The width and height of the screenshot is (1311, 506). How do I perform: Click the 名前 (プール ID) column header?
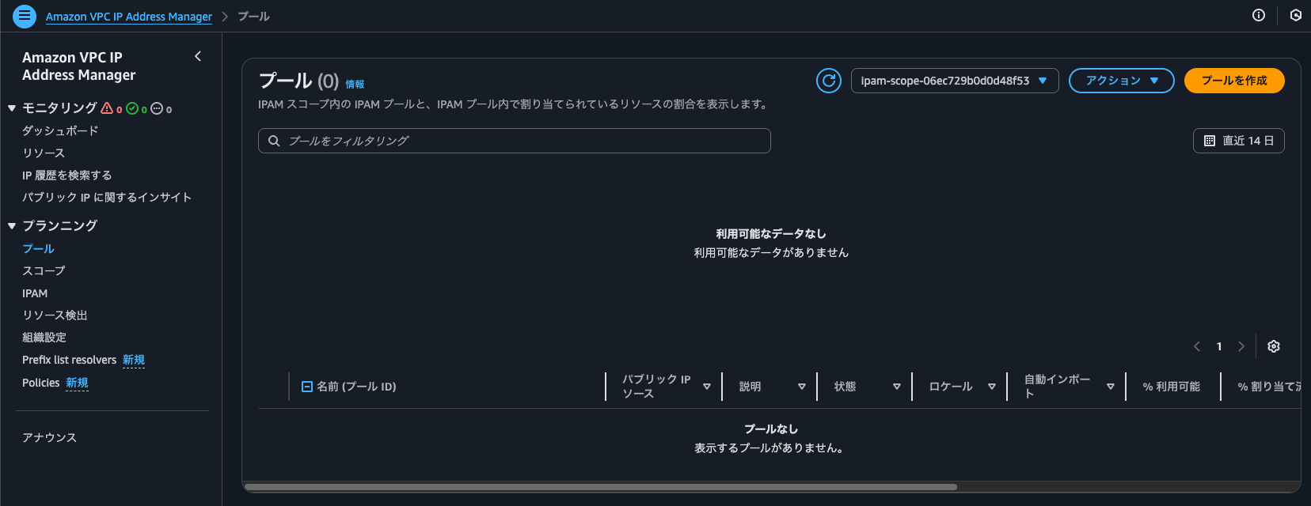[x=356, y=387]
